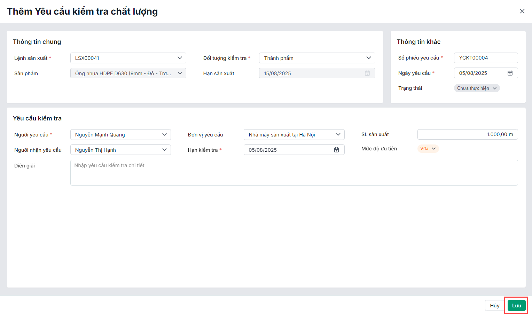The width and height of the screenshot is (532, 314).
Task: Open the Sản phẩm dropdown
Action: tap(128, 73)
